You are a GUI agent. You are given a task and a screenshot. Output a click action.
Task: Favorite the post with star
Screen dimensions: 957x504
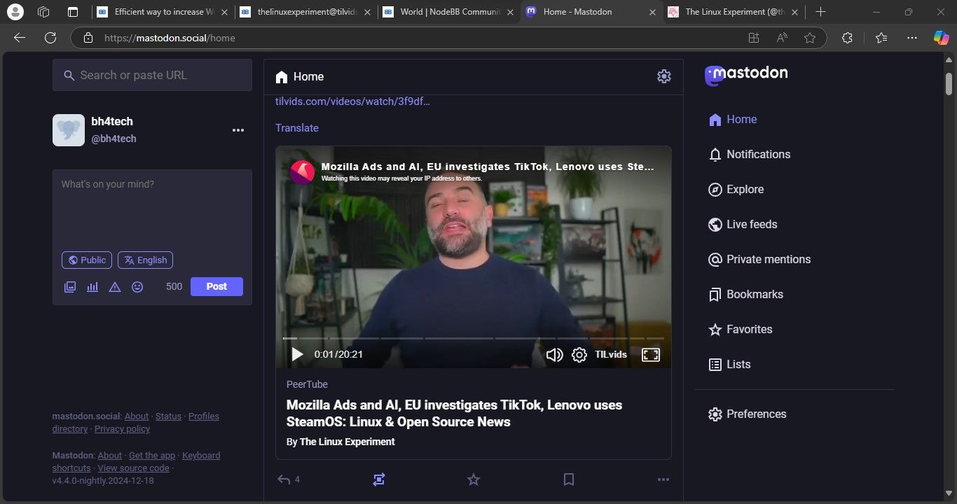tap(474, 479)
